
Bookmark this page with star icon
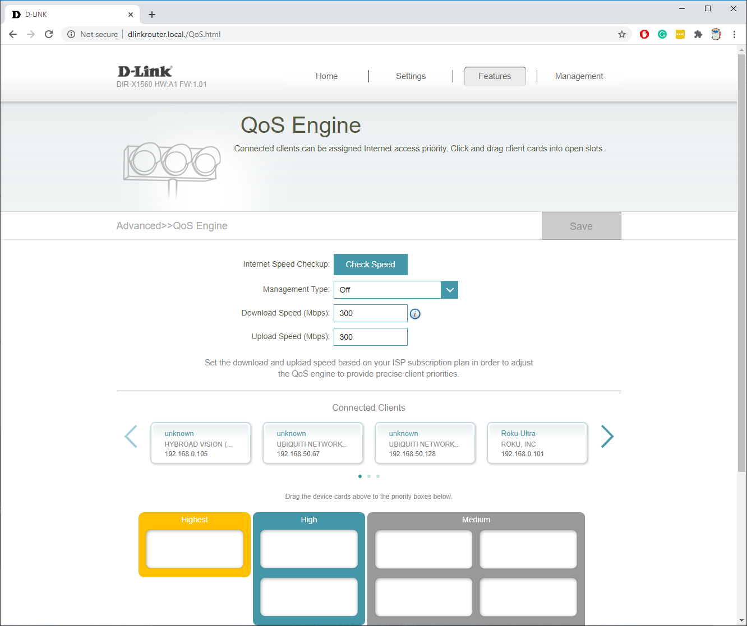(x=622, y=34)
